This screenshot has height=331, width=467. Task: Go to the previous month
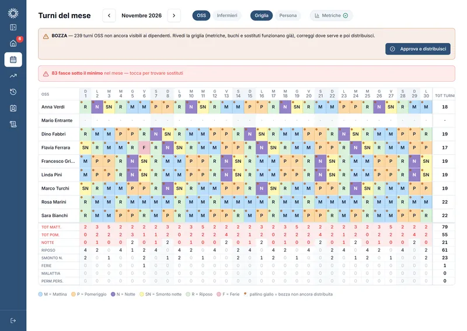[109, 16]
